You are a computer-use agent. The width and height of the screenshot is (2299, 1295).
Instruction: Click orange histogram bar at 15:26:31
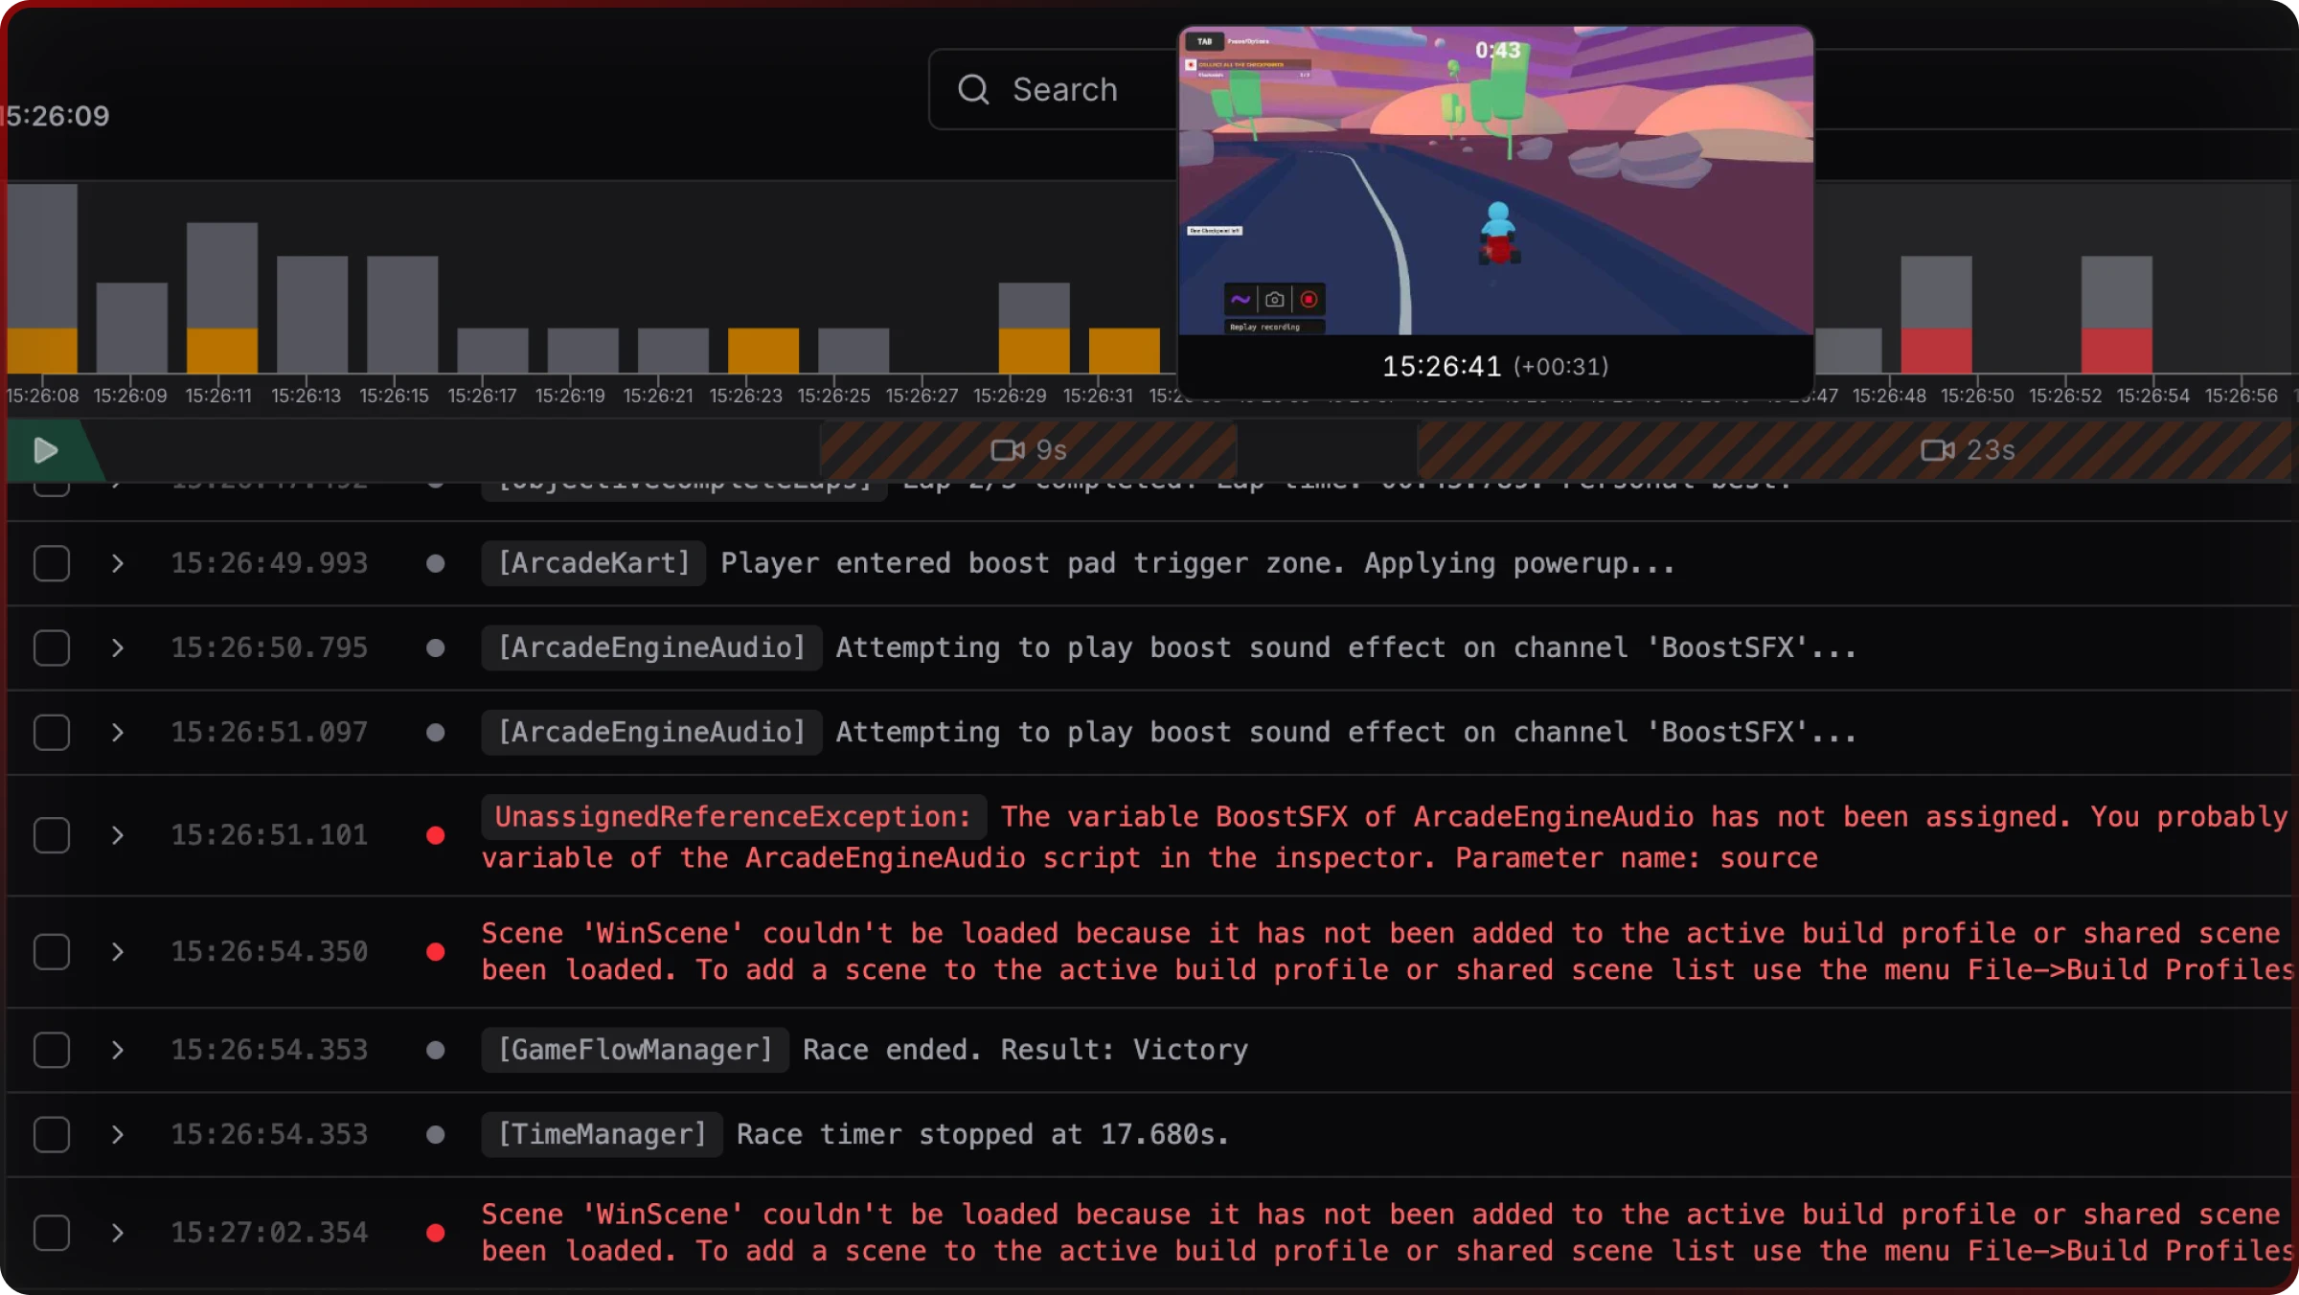[x=1125, y=351]
